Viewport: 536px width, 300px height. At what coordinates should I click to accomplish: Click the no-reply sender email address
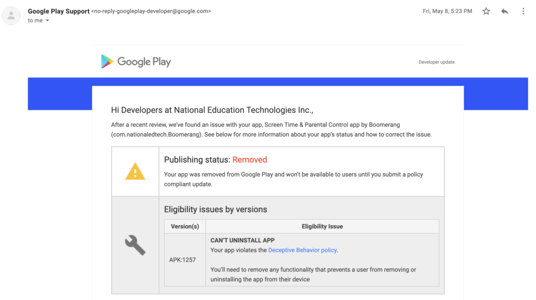(x=151, y=11)
